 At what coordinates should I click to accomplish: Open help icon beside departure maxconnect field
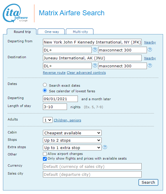(150, 50)
